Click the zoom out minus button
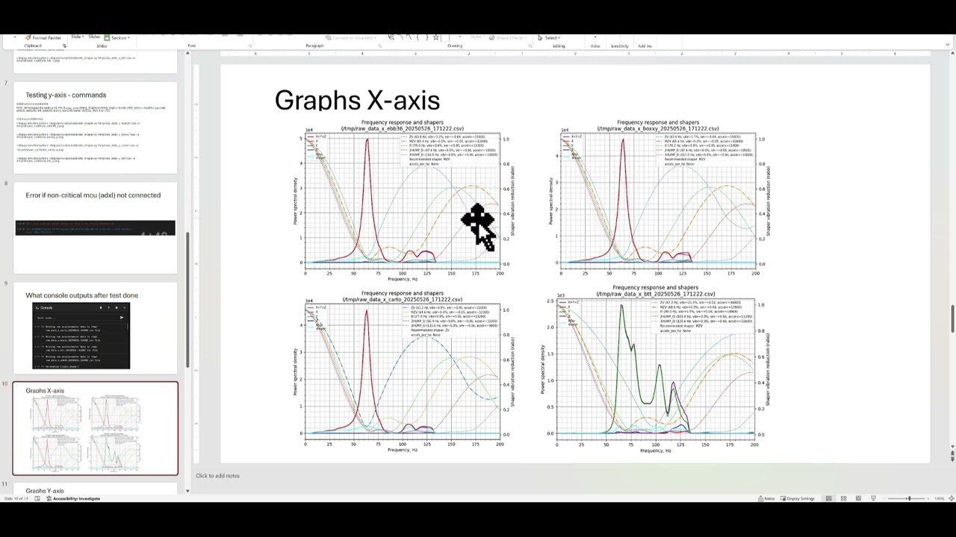This screenshot has height=537, width=956. pyautogui.click(x=884, y=498)
